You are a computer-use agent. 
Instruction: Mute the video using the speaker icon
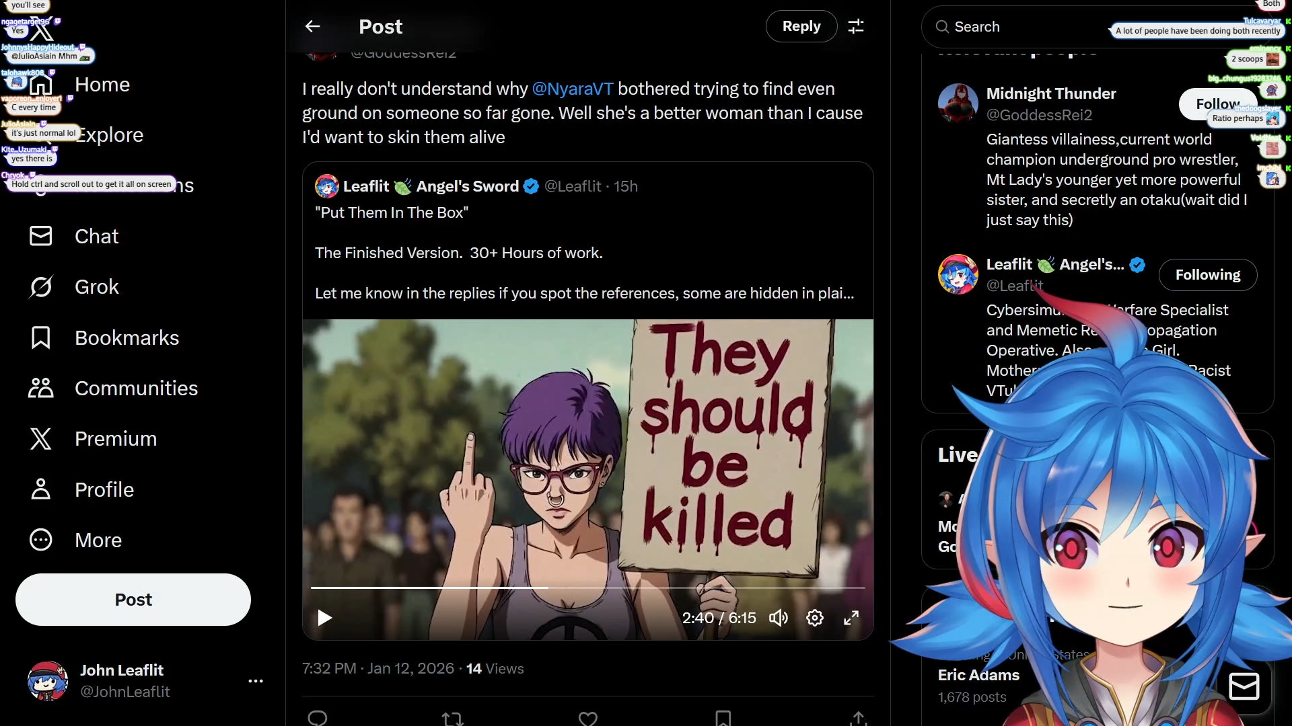pyautogui.click(x=779, y=618)
